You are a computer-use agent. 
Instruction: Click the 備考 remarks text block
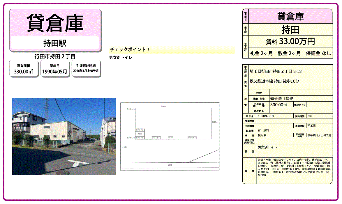(x=294, y=170)
